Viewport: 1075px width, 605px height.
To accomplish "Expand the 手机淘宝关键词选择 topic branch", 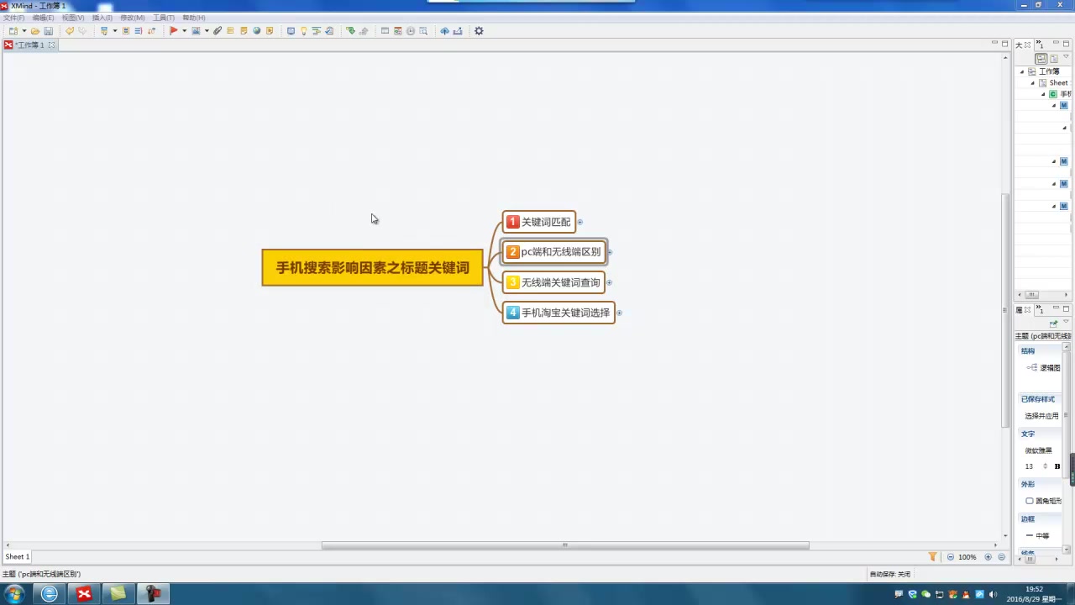I will pyautogui.click(x=619, y=313).
